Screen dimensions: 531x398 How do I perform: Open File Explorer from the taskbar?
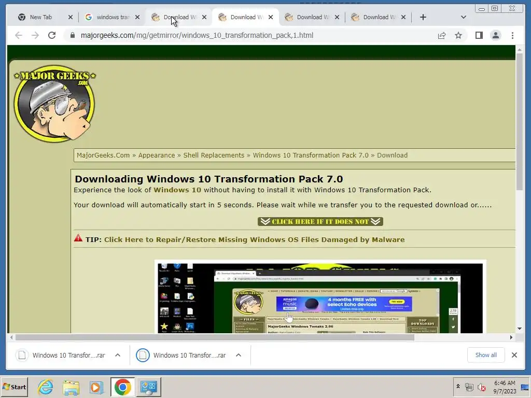click(71, 387)
